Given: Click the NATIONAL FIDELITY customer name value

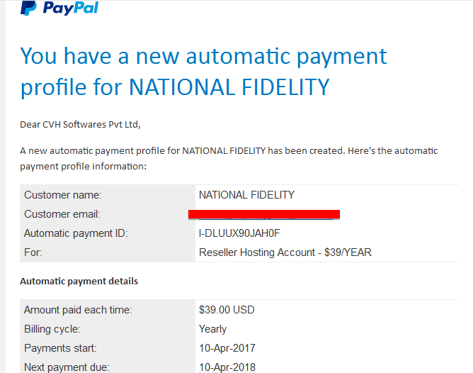Looking at the screenshot, I should [246, 195].
